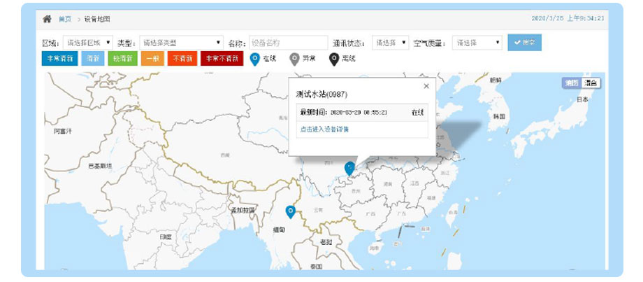Image resolution: width=643 pixels, height=282 pixels.
Task: Close the 测试水站(0987) info popup
Action: pos(426,86)
